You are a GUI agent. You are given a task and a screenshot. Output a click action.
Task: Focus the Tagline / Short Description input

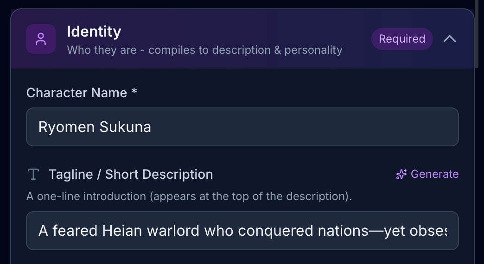tap(242, 231)
